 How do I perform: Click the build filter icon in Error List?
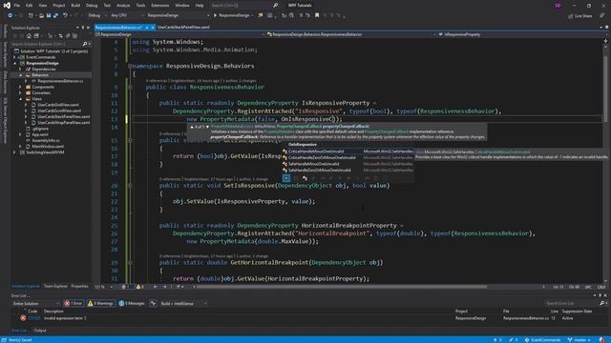tap(153, 303)
